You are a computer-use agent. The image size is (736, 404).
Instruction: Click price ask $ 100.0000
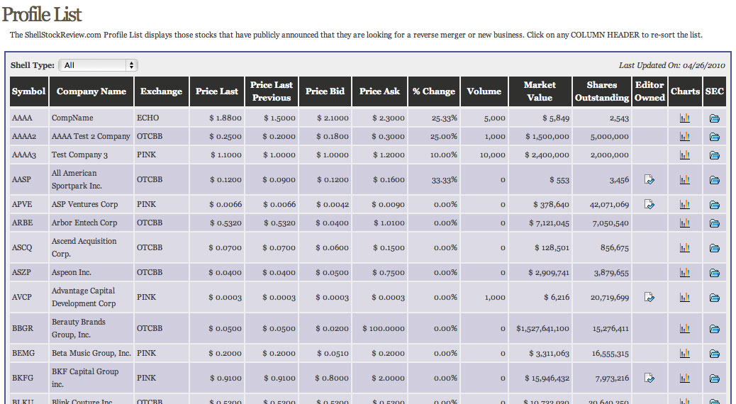383,329
